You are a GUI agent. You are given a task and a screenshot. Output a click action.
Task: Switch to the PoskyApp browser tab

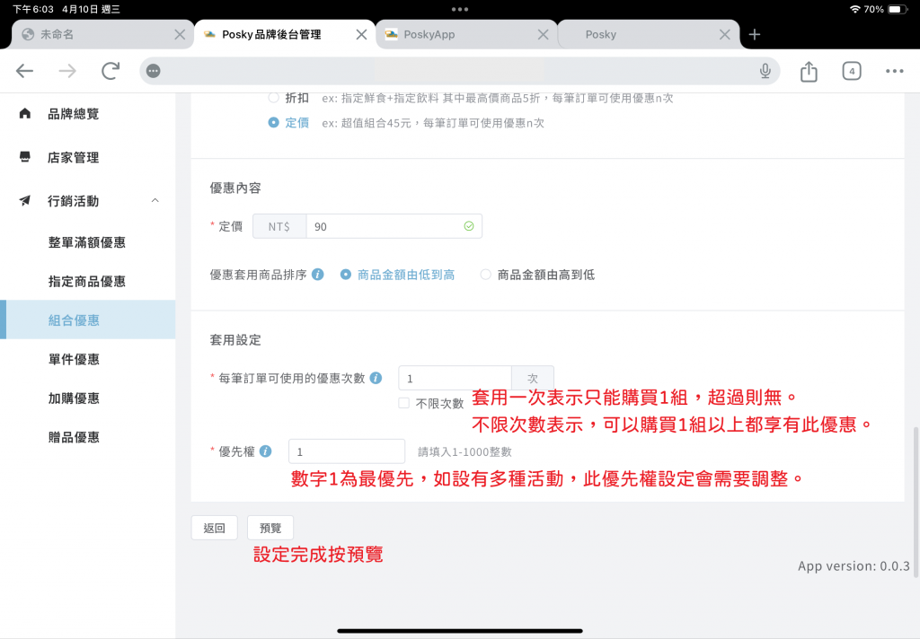coord(466,35)
